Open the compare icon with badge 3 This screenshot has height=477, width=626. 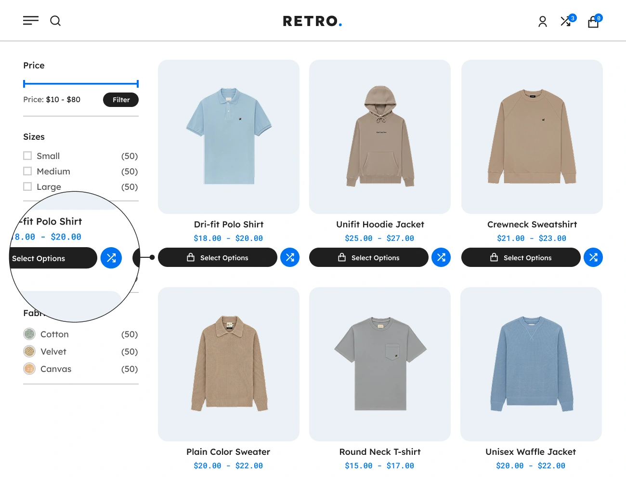(568, 21)
